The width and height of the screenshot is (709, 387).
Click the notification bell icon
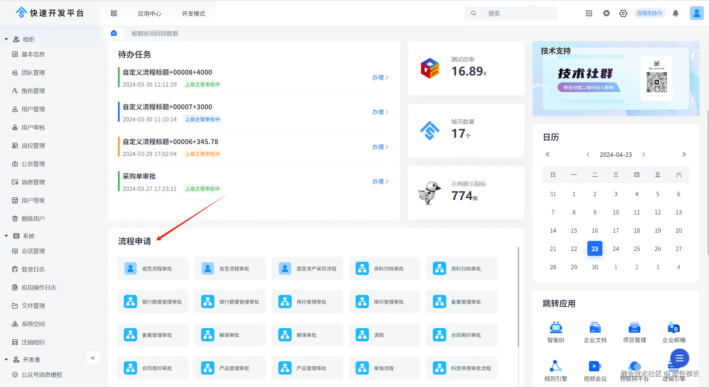click(675, 13)
